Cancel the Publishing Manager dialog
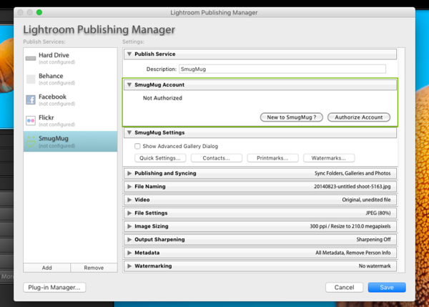 pos(344,287)
